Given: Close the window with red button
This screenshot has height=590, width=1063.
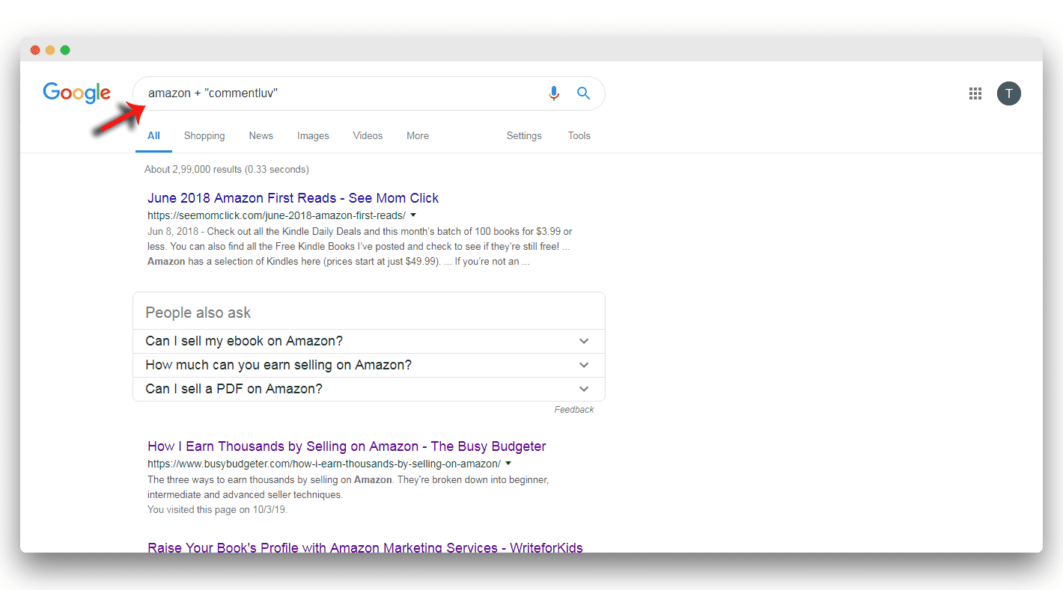Looking at the screenshot, I should pos(35,50).
